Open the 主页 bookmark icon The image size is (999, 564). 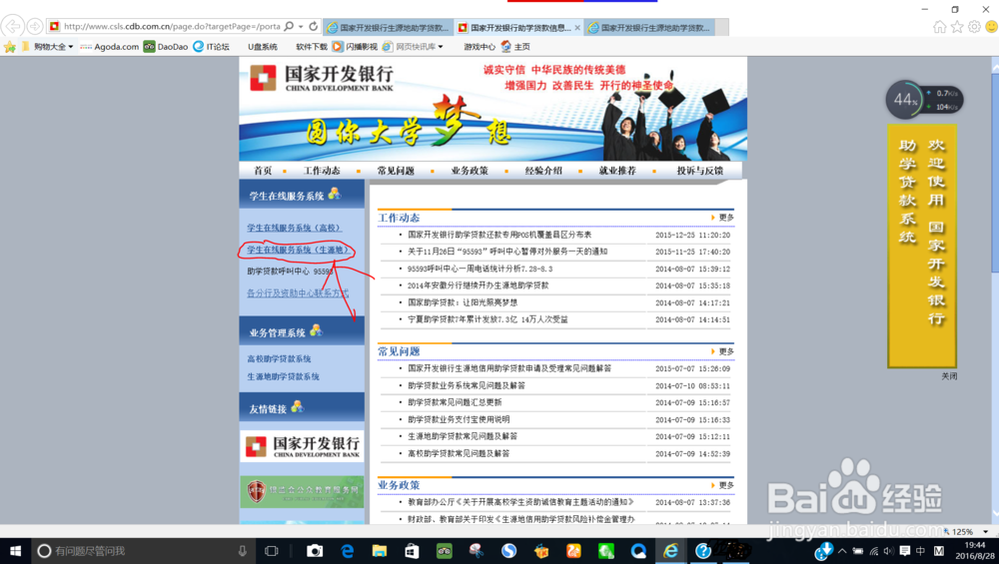click(515, 47)
